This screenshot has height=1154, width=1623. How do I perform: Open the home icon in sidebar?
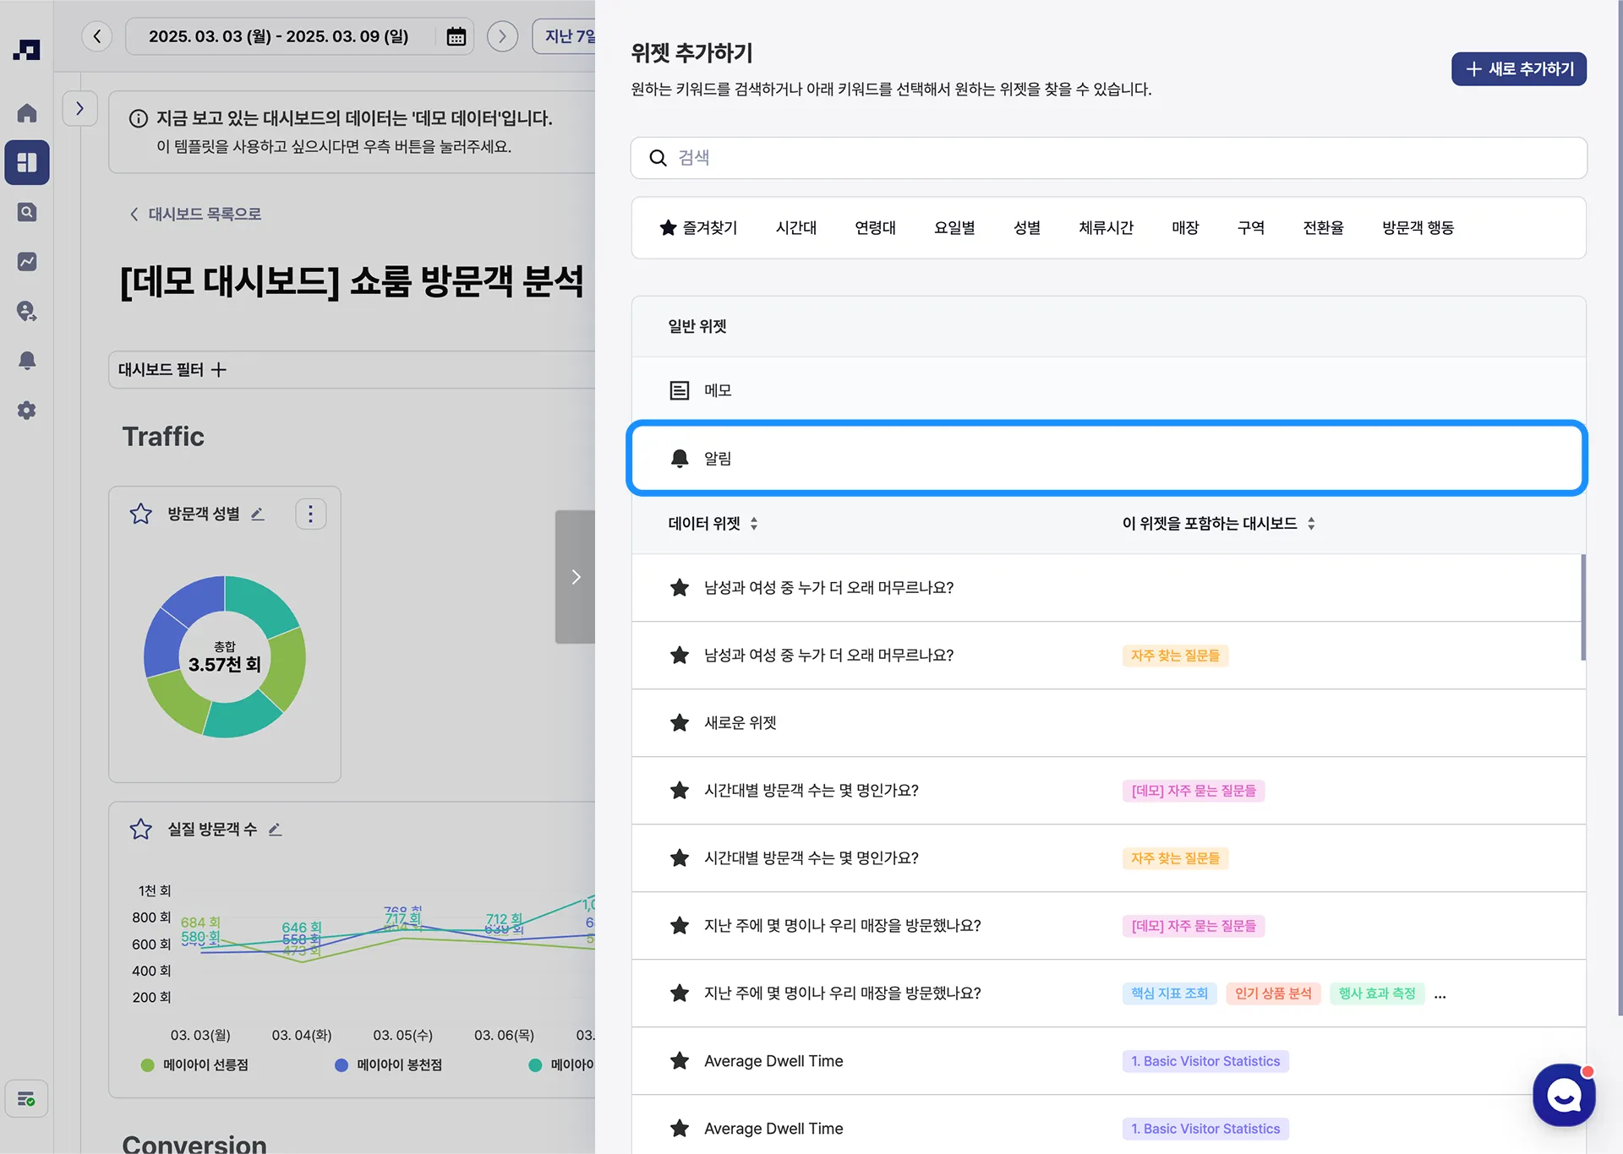27,113
